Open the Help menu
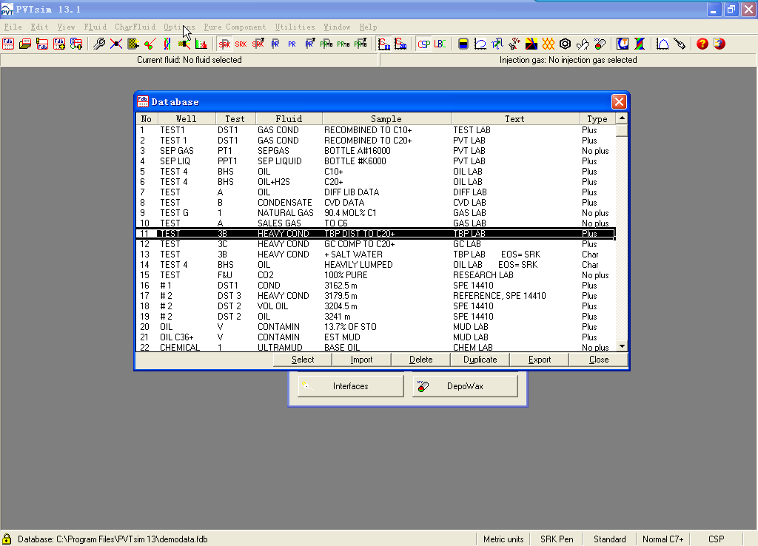758x546 pixels. 368,27
